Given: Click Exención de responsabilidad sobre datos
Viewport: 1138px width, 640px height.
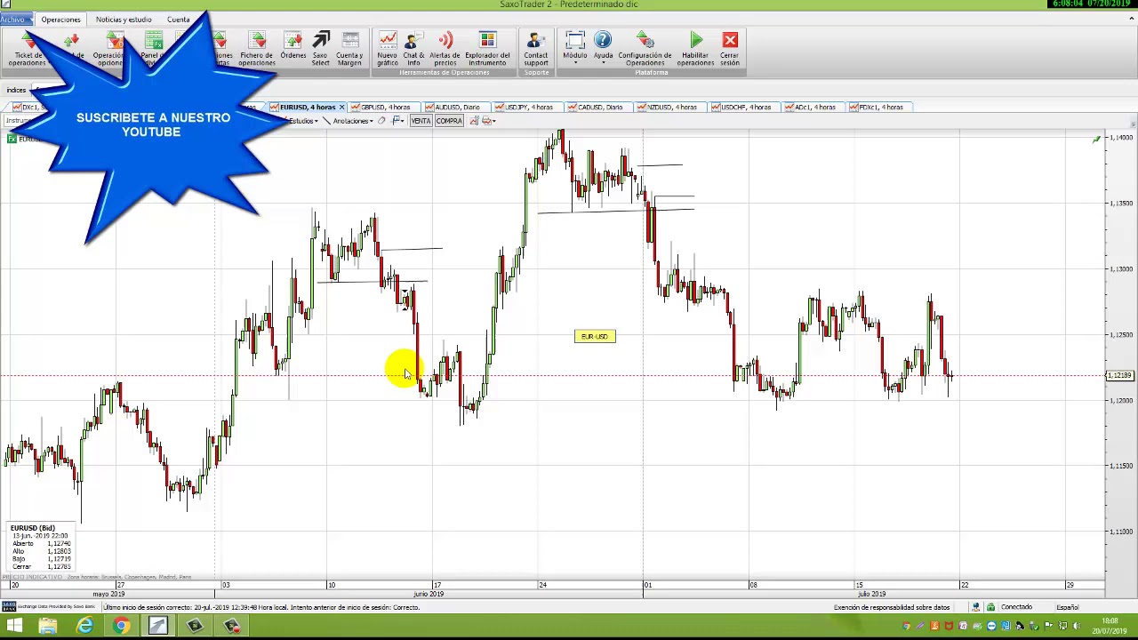Looking at the screenshot, I should 892,607.
